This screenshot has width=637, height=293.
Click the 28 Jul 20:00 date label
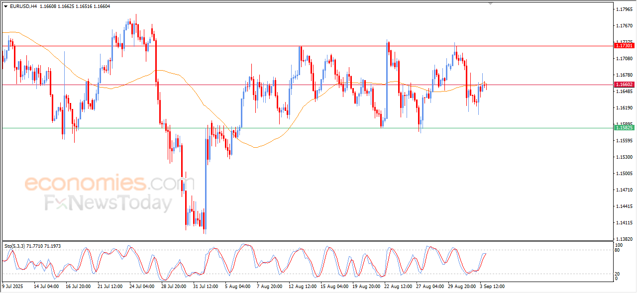174,287
